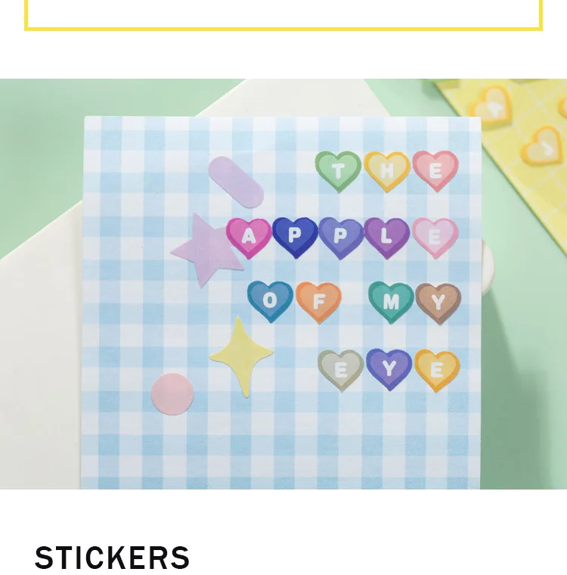The width and height of the screenshot is (567, 575).
Task: Click the STICKERS heading text
Action: (x=112, y=558)
